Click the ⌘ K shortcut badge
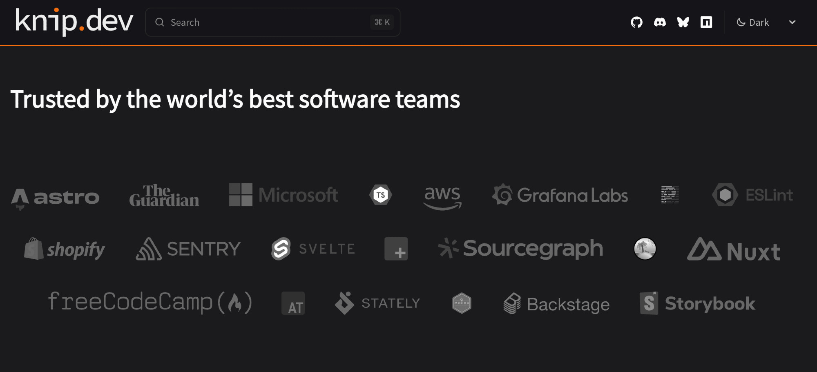This screenshot has width=817, height=372. [x=382, y=22]
